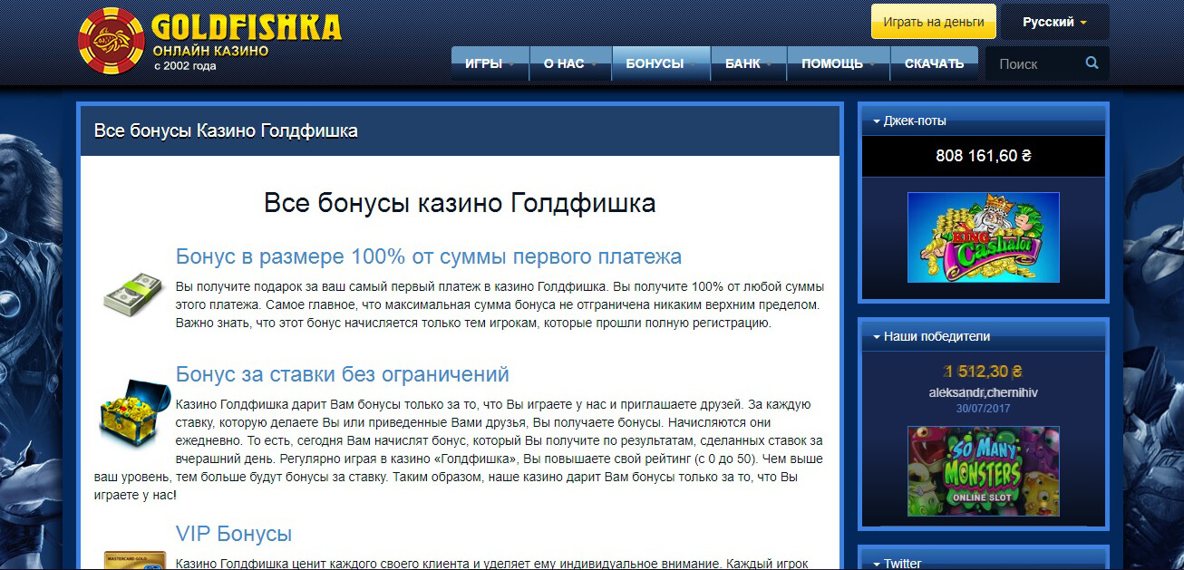
Task: Collapse the Наши победители panel
Action: pyautogui.click(x=983, y=336)
